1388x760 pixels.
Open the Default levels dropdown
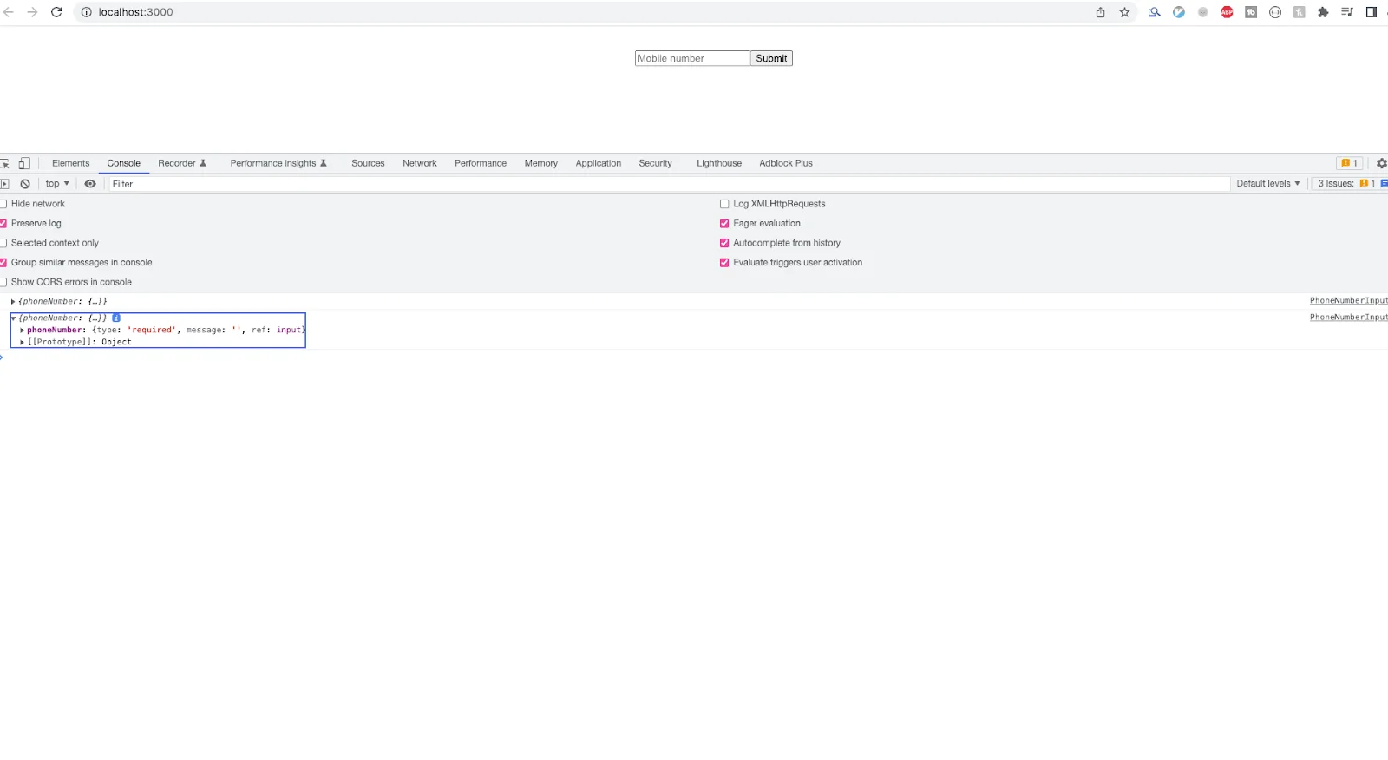point(1267,184)
